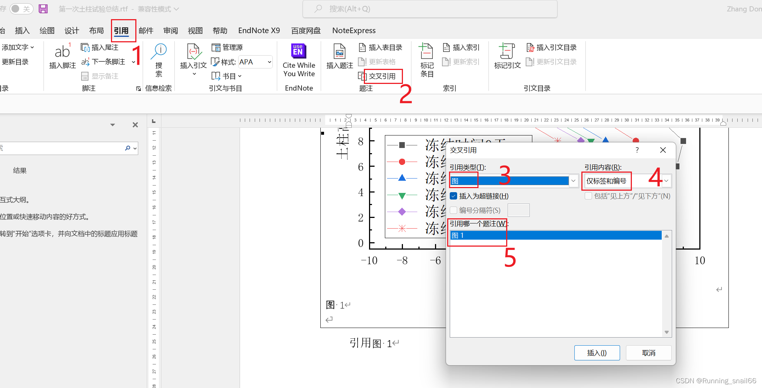Click Update Table of Contents

tap(15, 62)
